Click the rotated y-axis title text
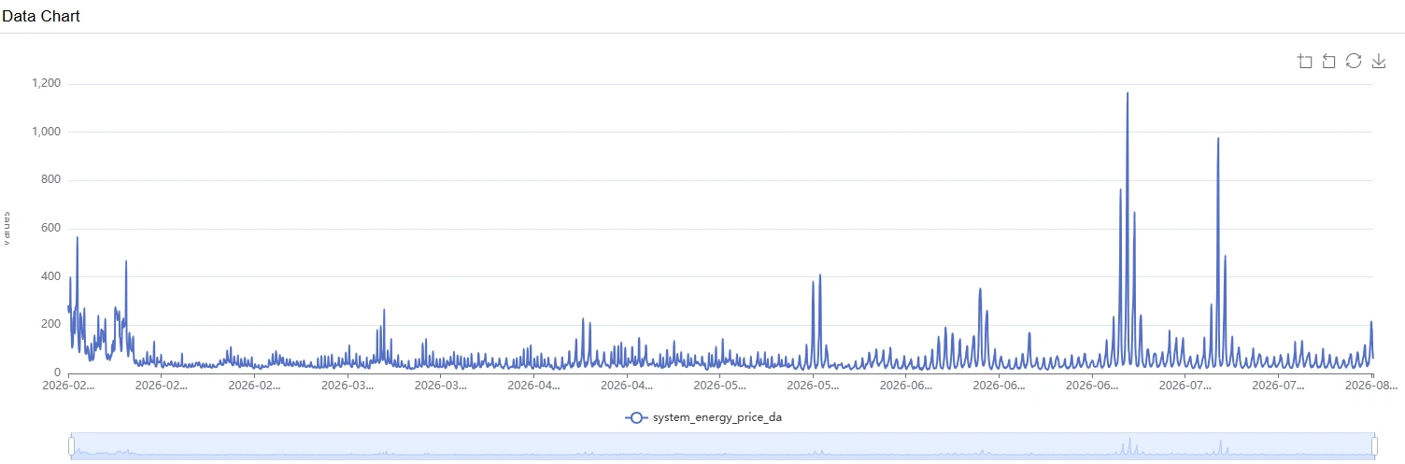Image resolution: width=1405 pixels, height=464 pixels. (x=6, y=228)
